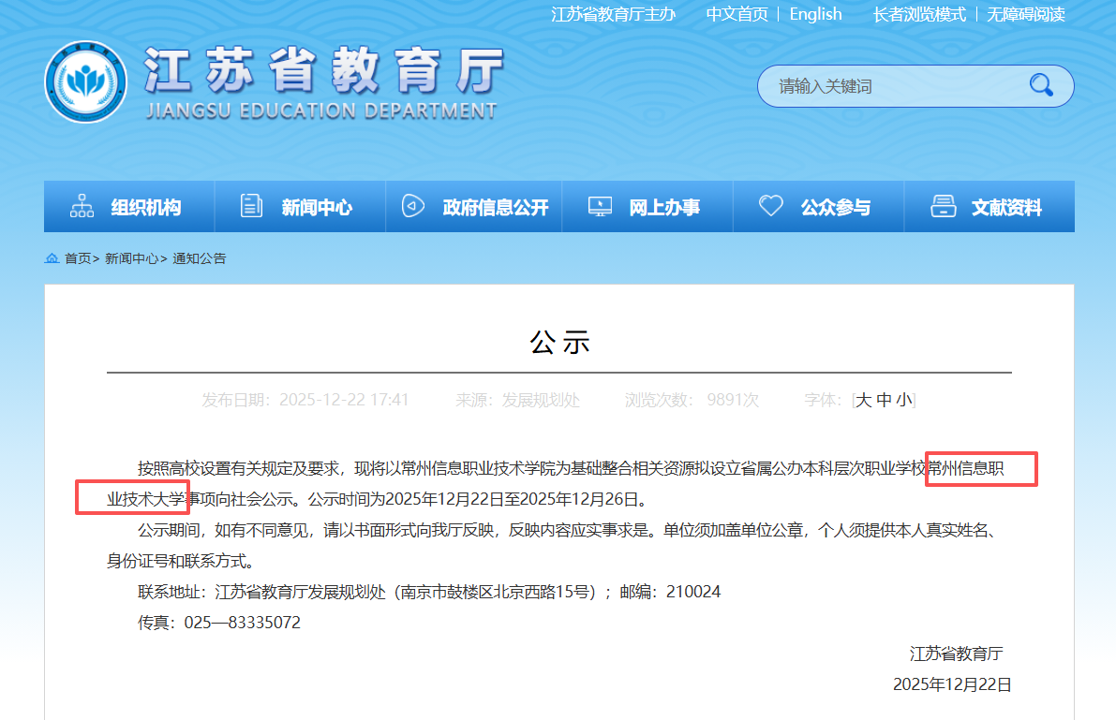
Task: Open the 江苏省教育厅主办 link
Action: [x=614, y=14]
